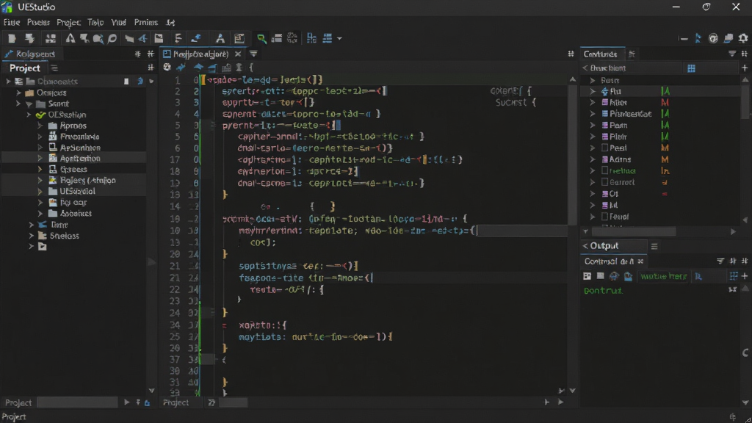
Task: Toggle the code fold marker at line 5
Action: tap(212, 125)
